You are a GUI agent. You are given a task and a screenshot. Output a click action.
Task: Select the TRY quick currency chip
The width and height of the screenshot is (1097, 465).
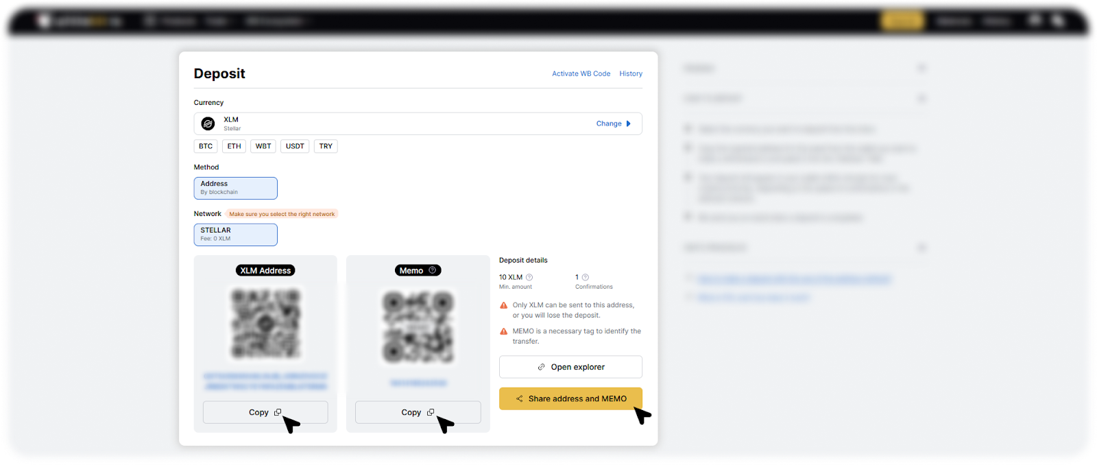coord(326,146)
